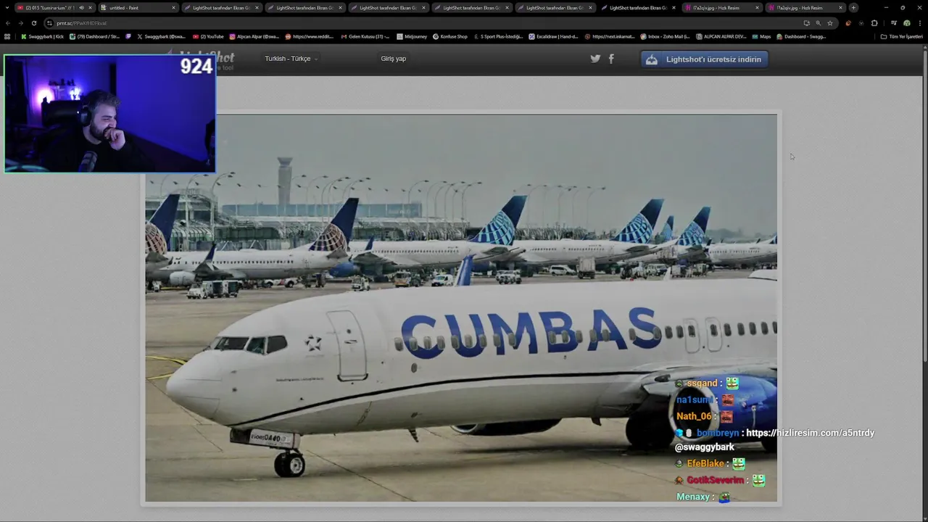Reload the prnt.sc page
This screenshot has width=928, height=522.
pos(33,23)
